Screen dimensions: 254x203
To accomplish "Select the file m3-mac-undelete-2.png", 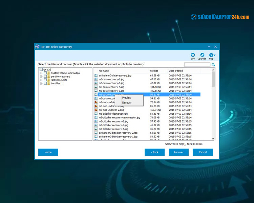I will click(x=111, y=110).
